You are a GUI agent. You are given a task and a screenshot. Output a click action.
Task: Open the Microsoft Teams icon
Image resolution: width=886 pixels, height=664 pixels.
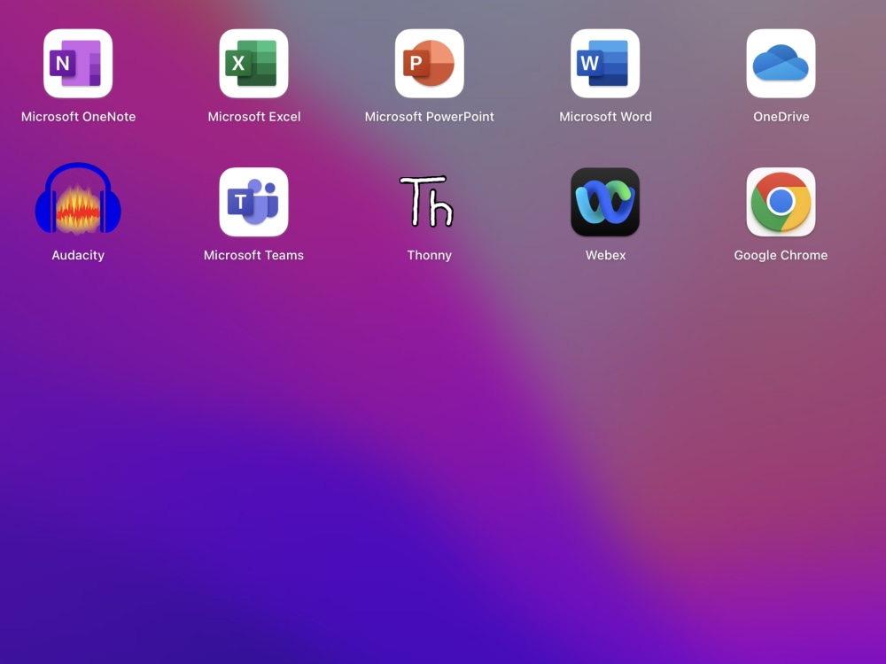(x=253, y=202)
